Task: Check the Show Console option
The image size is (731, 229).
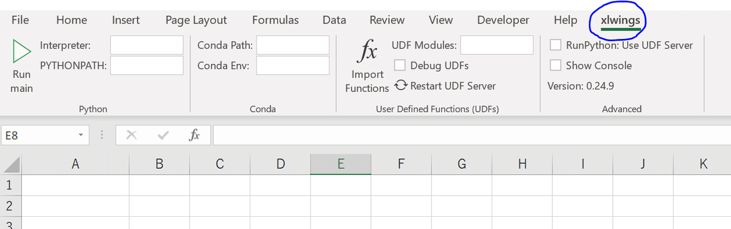Action: point(556,65)
